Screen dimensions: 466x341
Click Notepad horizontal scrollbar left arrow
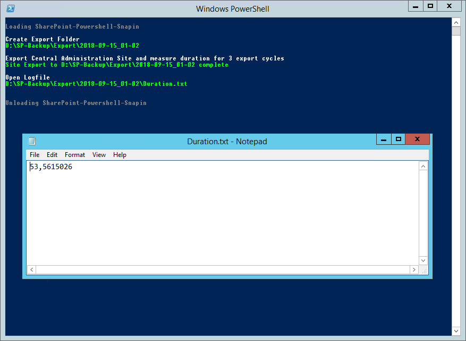[x=31, y=269]
